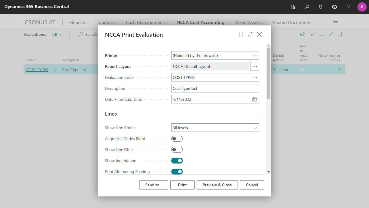Open the notifications bell
Viewport: 369px width, 208px height.
(321, 7)
